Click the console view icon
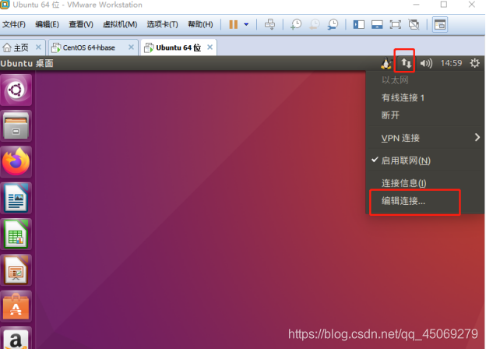Viewport: 486px width, 349px height. coord(440,24)
